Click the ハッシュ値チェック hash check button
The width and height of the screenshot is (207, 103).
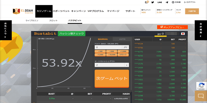(71, 34)
